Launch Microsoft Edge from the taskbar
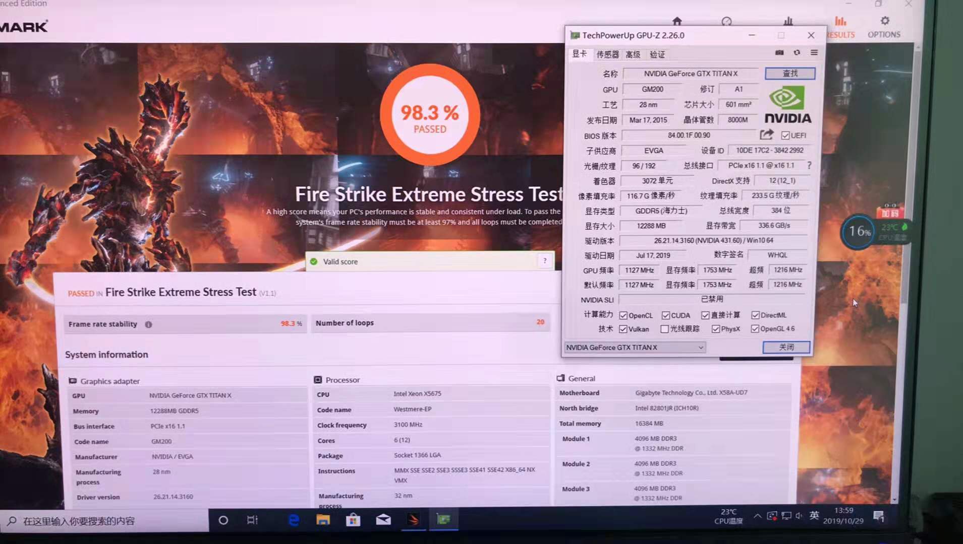 pyautogui.click(x=294, y=520)
